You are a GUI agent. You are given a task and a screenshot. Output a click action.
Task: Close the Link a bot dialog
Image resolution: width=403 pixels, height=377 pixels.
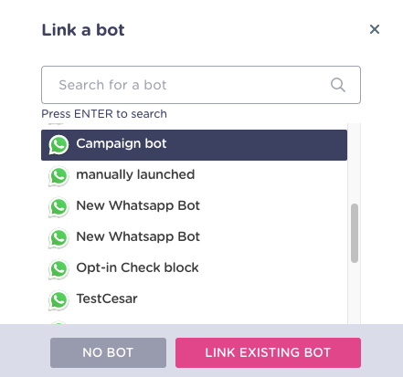tap(375, 29)
